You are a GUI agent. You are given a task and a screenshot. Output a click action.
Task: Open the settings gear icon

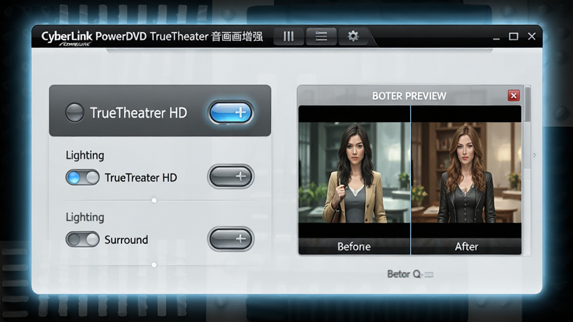353,36
